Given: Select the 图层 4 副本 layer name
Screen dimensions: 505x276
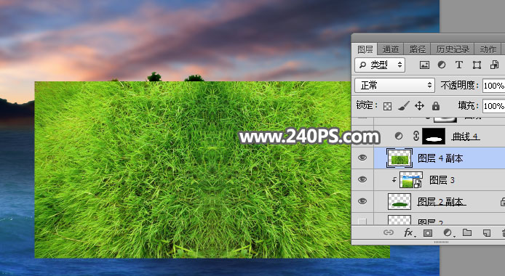Looking at the screenshot, I should point(440,158).
